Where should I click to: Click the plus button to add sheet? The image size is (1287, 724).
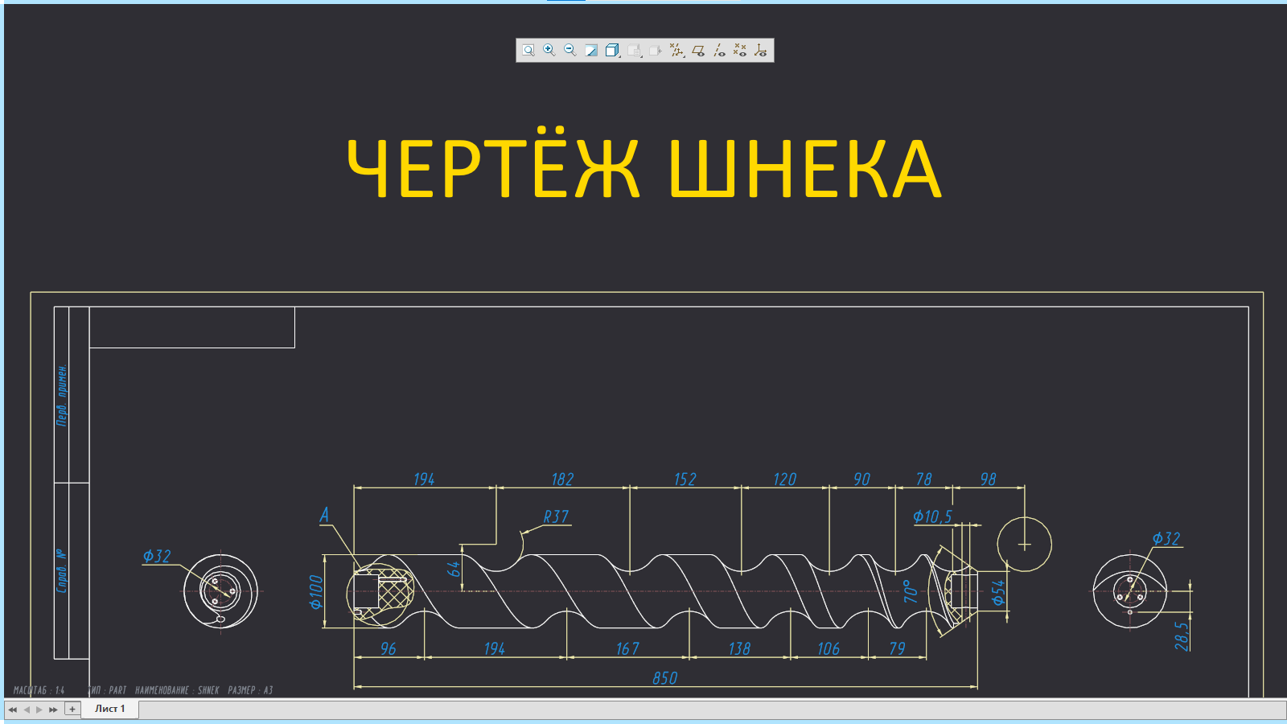point(71,710)
